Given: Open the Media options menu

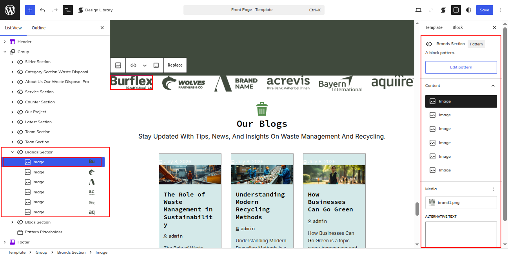Looking at the screenshot, I should (493, 189).
